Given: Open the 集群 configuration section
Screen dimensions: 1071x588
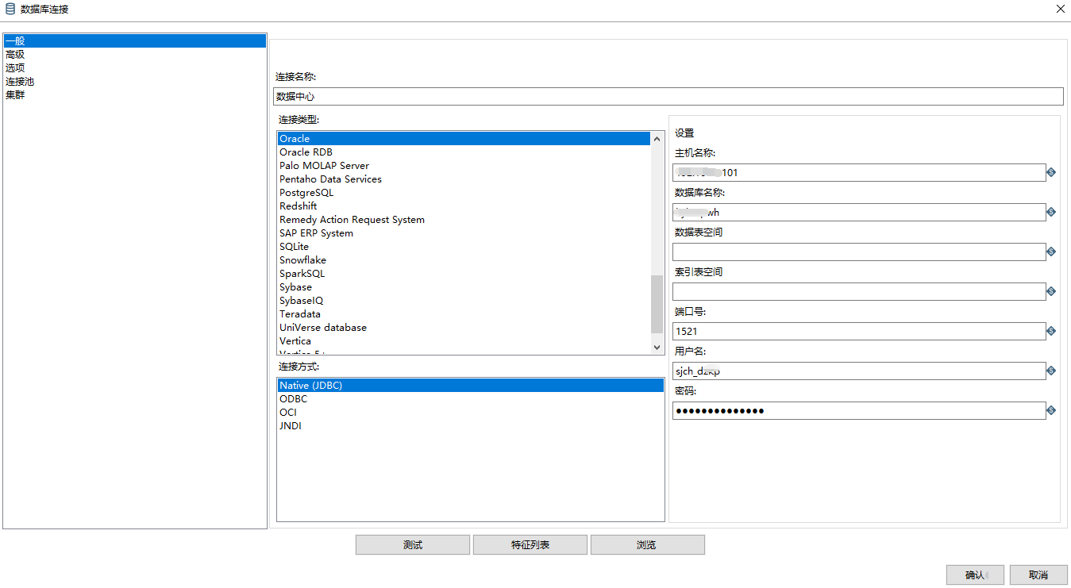Looking at the screenshot, I should tap(15, 94).
